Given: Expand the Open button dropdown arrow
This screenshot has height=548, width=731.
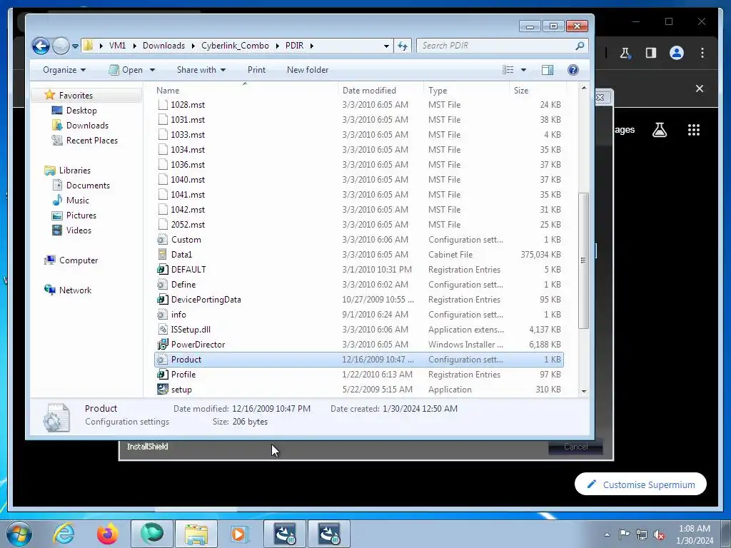Looking at the screenshot, I should click(x=152, y=70).
